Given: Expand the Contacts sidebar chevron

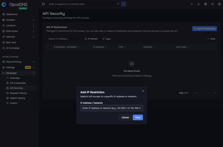Looking at the screenshot, I should [34, 26].
